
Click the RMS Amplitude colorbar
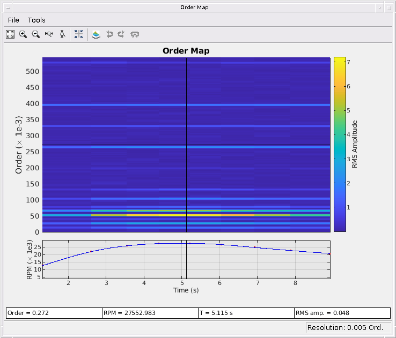point(339,144)
